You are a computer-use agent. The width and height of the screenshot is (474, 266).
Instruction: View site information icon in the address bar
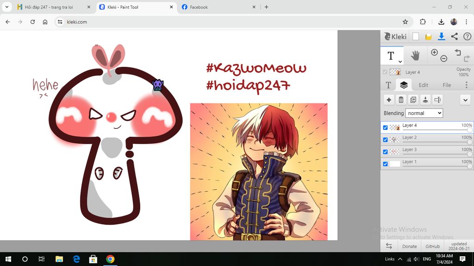point(60,22)
